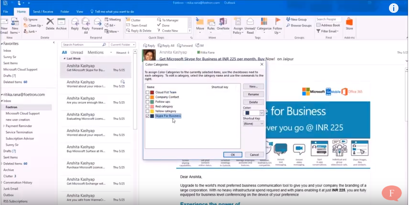
Task: Click the Reply All ribbon icon
Action: coord(85,26)
